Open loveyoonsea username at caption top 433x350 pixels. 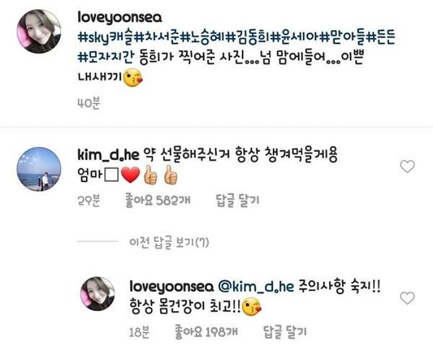point(119,18)
